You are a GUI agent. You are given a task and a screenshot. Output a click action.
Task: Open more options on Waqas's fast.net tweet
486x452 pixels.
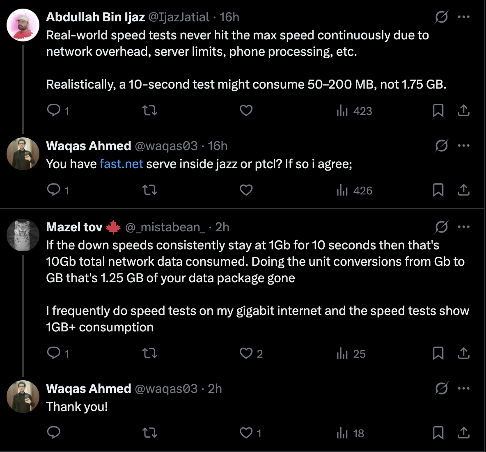coord(463,146)
